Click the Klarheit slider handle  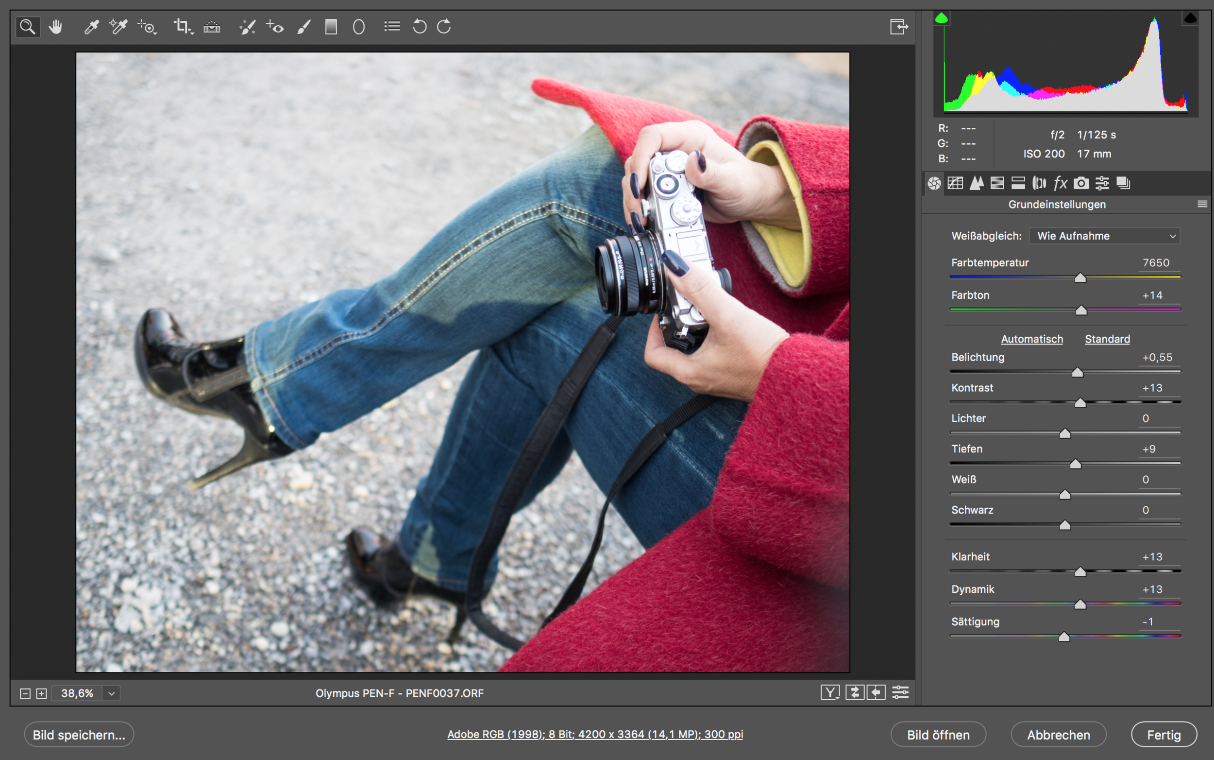click(x=1080, y=572)
